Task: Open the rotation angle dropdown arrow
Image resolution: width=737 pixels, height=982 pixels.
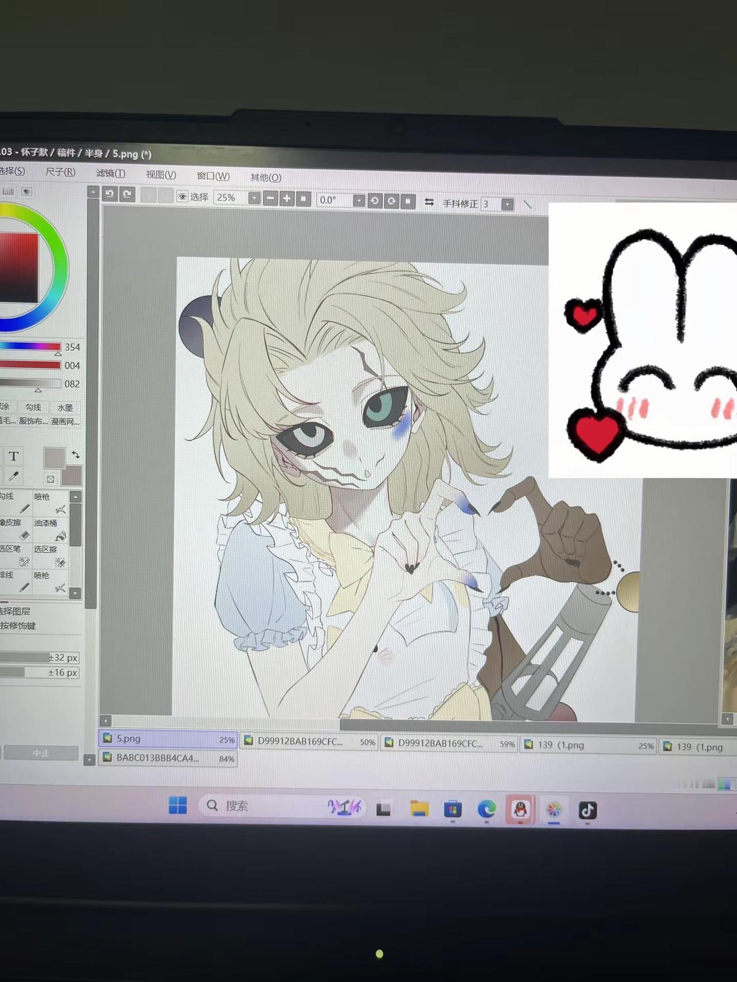Action: pos(359,200)
